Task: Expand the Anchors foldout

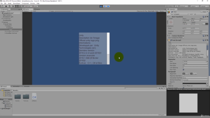Action: [168, 26]
